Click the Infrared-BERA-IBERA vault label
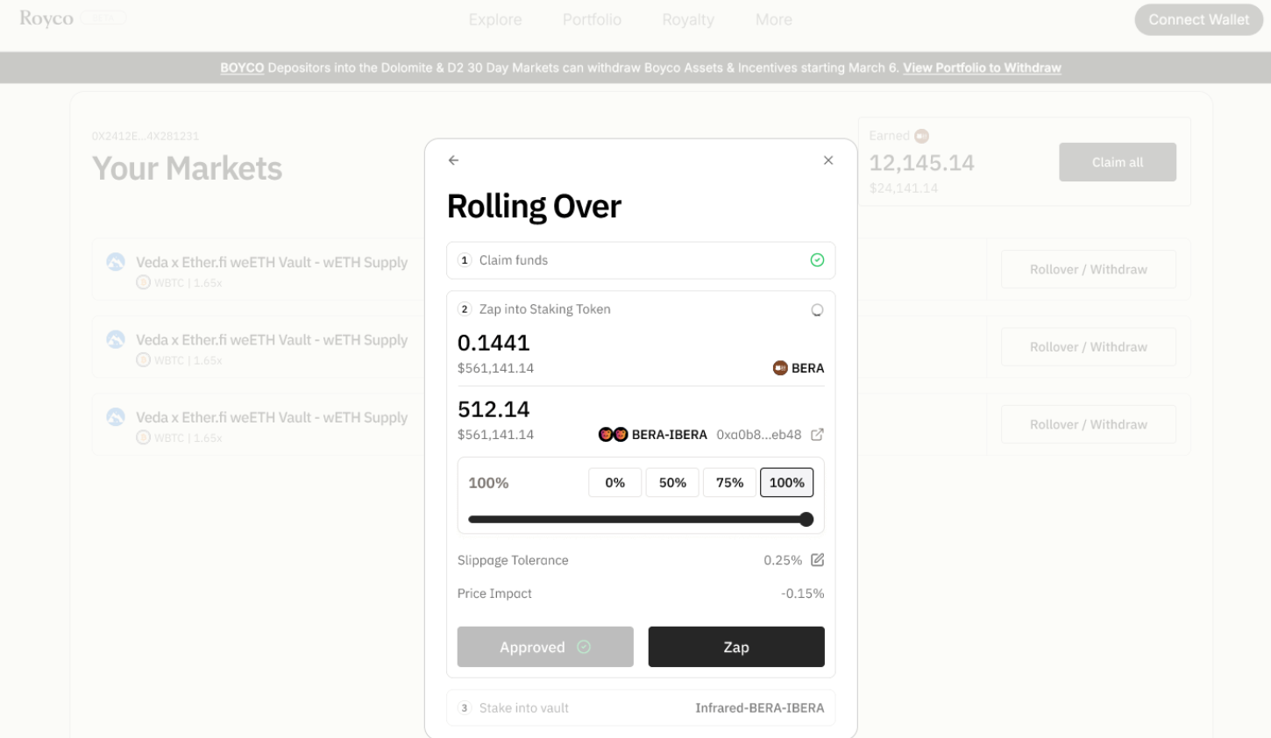This screenshot has height=738, width=1271. coord(760,708)
